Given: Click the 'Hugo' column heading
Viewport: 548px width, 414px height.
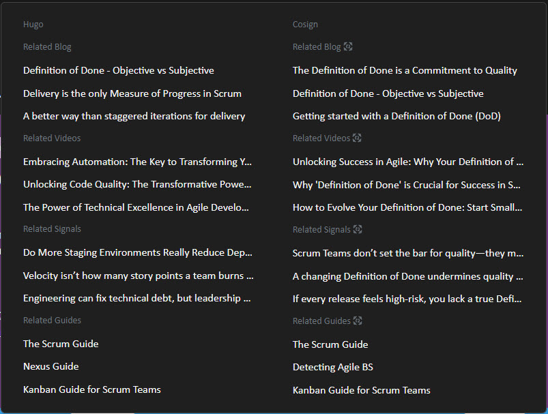Looking at the screenshot, I should (33, 25).
